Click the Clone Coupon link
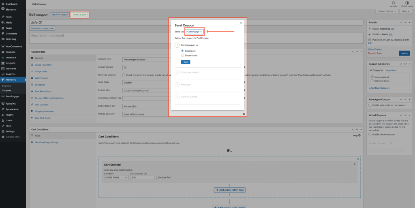Screen dimensions: 415x208 coord(375,49)
